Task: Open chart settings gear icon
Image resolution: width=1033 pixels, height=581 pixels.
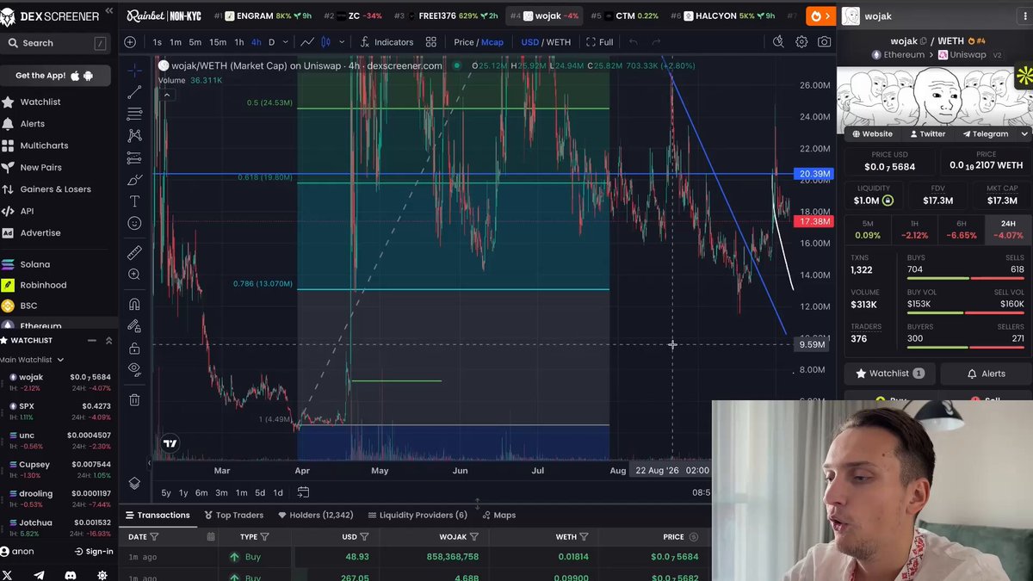Action: click(801, 41)
